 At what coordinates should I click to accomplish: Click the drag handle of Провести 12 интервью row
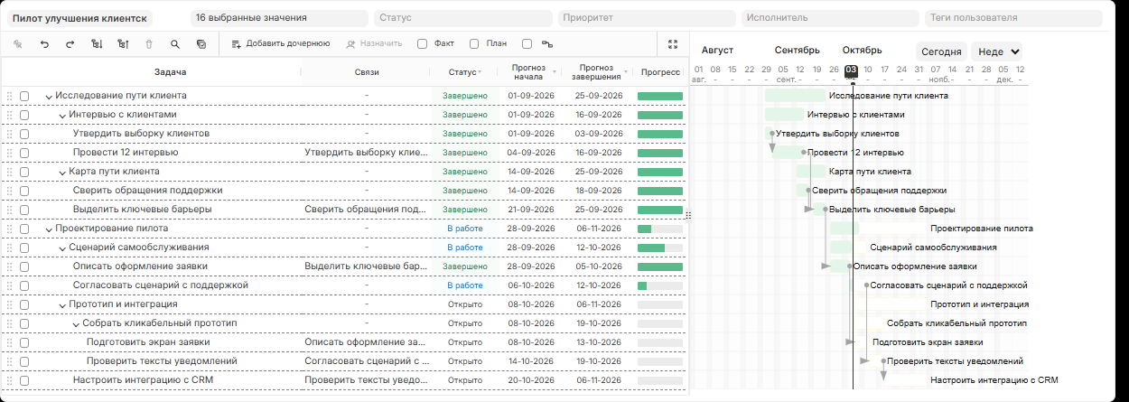click(x=10, y=153)
